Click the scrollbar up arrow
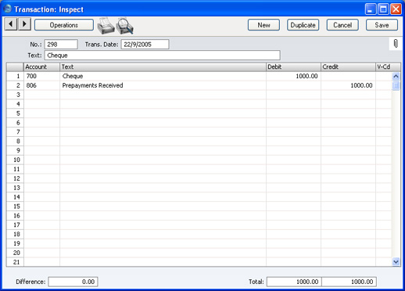 pyautogui.click(x=396, y=76)
